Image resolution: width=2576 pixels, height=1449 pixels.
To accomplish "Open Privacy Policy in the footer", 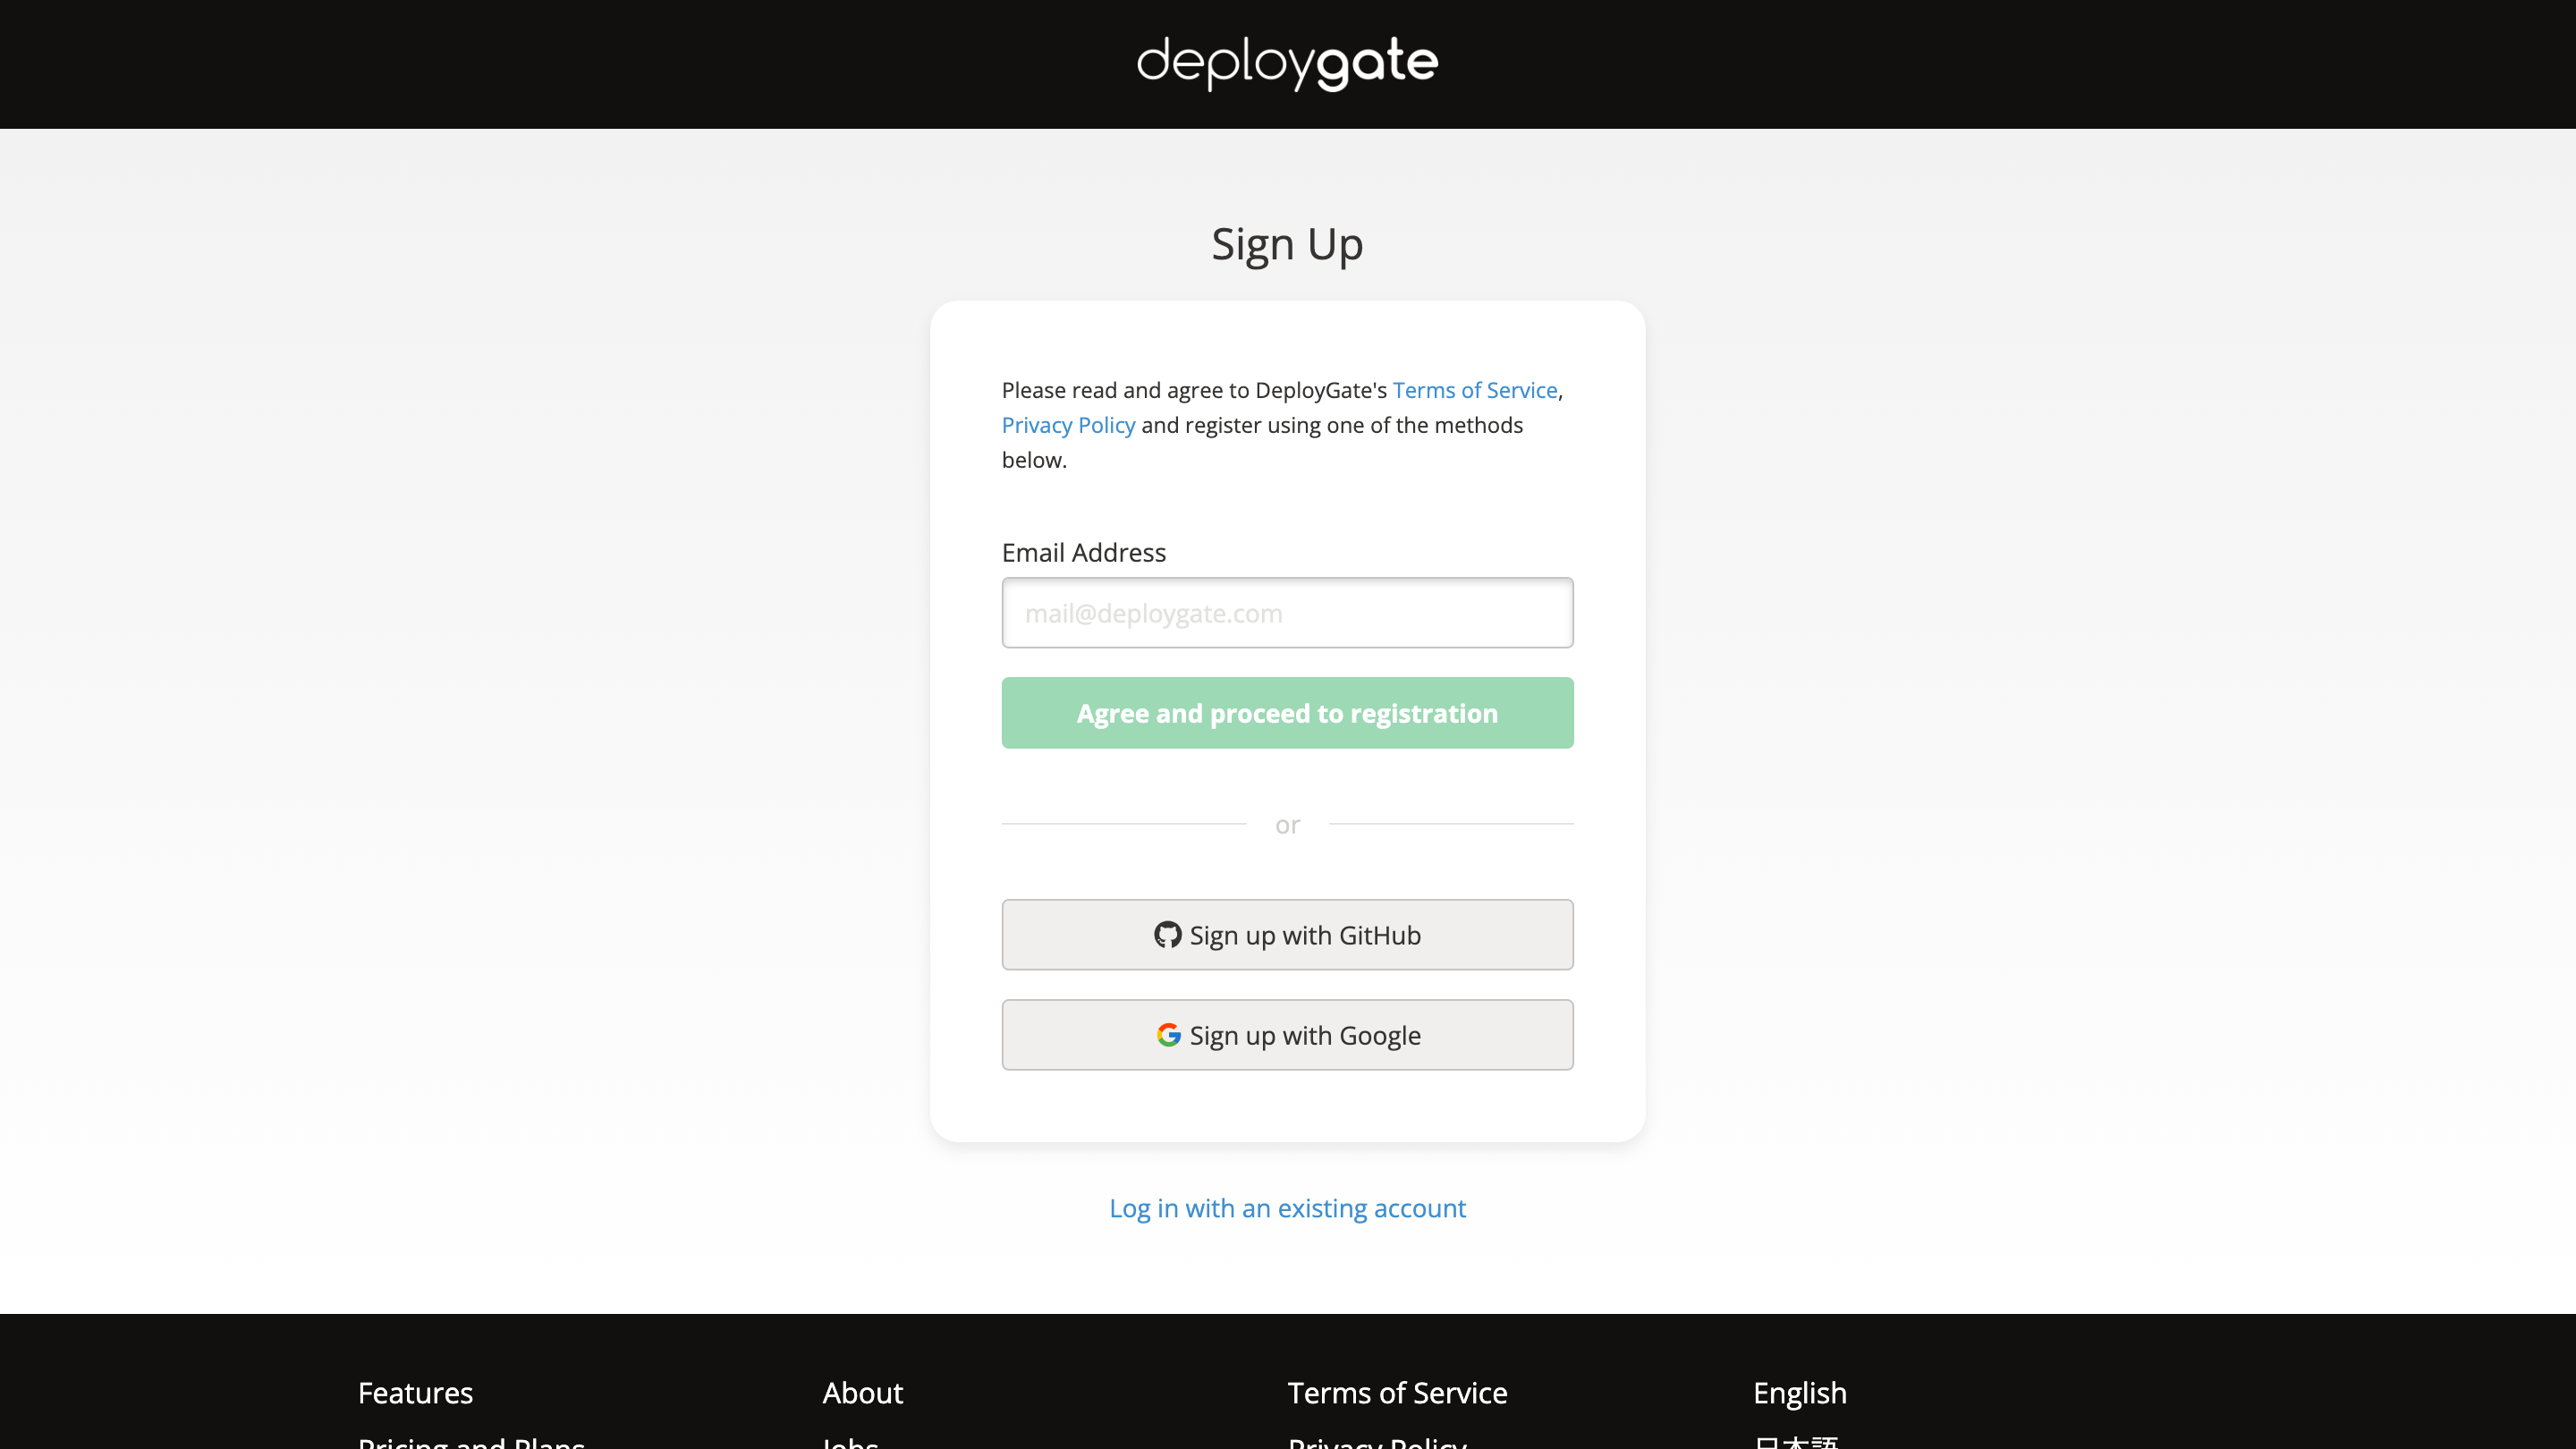I will 1377,1442.
